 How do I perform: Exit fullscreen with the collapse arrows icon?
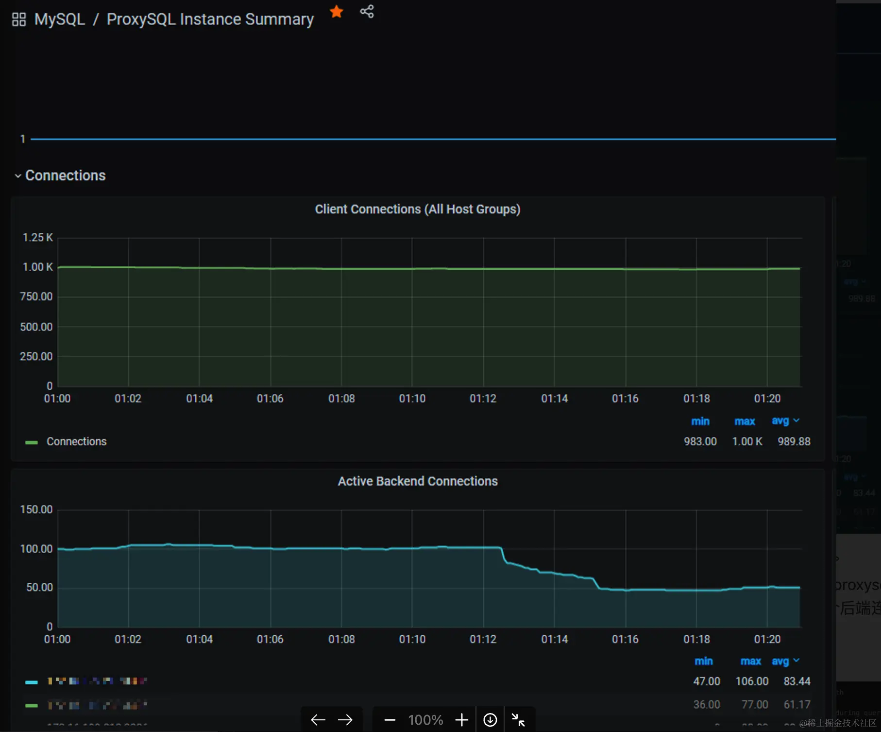coord(519,720)
